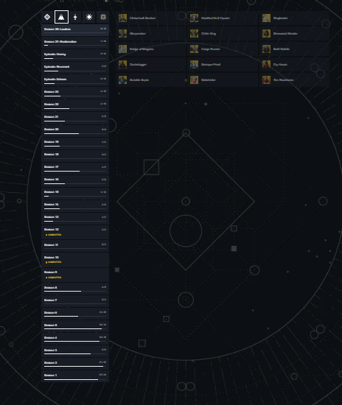Image resolution: width=342 pixels, height=405 pixels.
Task: Select the Season 8 row
Action: 75,289
